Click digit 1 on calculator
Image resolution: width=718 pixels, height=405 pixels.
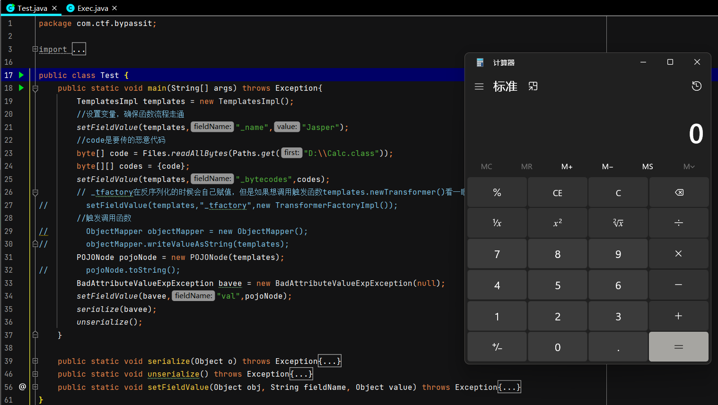pos(497,316)
